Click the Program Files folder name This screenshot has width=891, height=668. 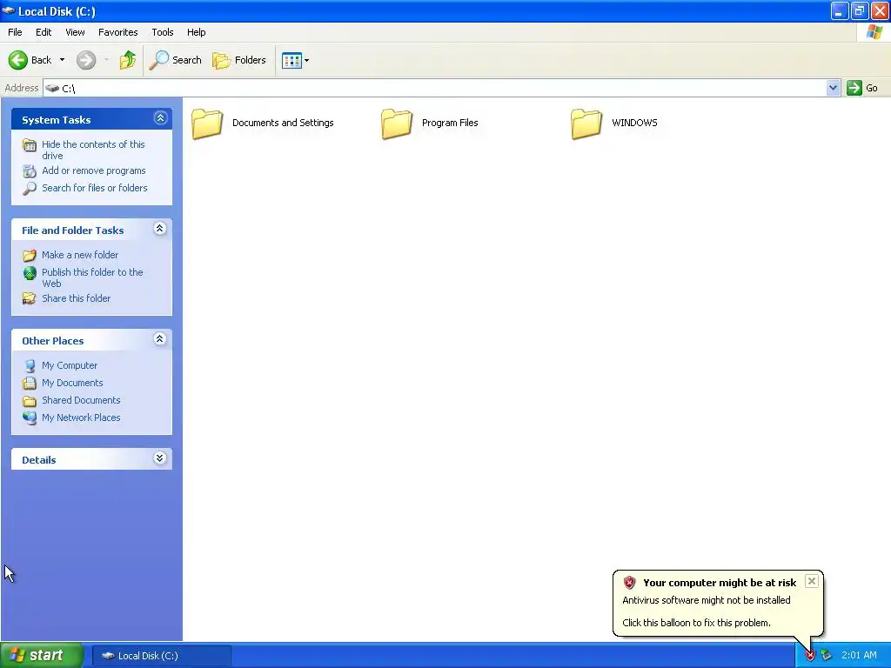point(450,123)
